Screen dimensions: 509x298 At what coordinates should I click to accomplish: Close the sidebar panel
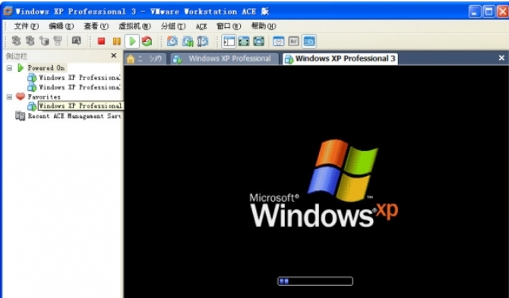coord(114,55)
